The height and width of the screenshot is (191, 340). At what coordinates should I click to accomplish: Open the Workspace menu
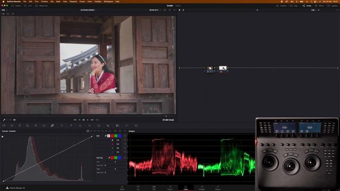pyautogui.click(x=108, y=2)
